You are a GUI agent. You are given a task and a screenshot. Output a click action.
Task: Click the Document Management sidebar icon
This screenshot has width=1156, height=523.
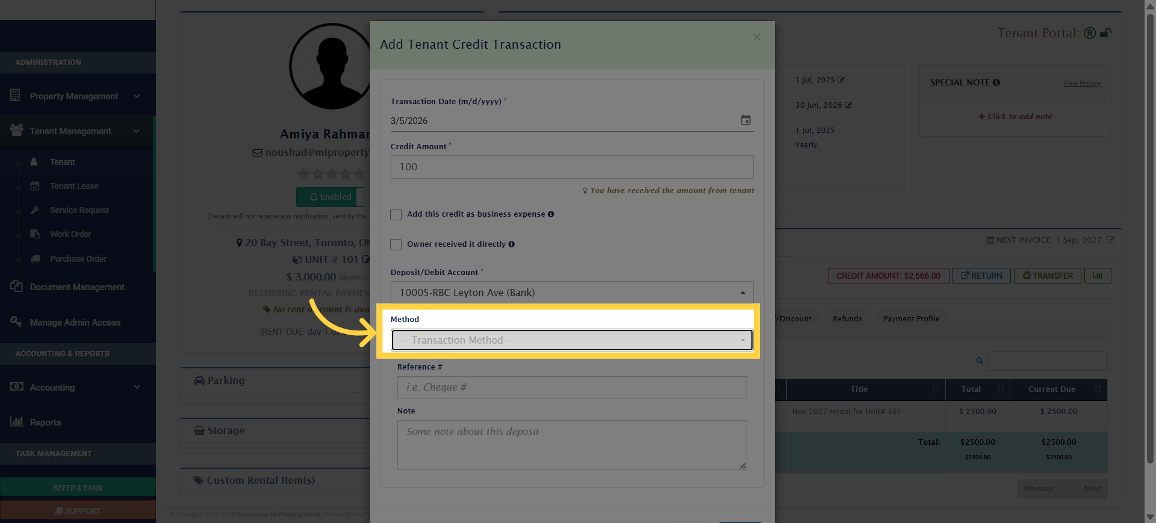point(16,286)
